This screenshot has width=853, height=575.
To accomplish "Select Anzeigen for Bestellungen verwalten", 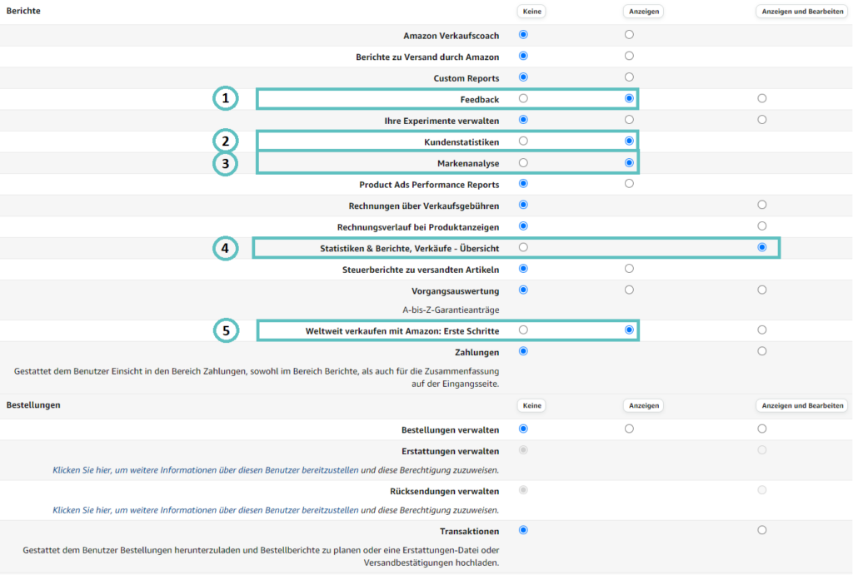I will 629,429.
